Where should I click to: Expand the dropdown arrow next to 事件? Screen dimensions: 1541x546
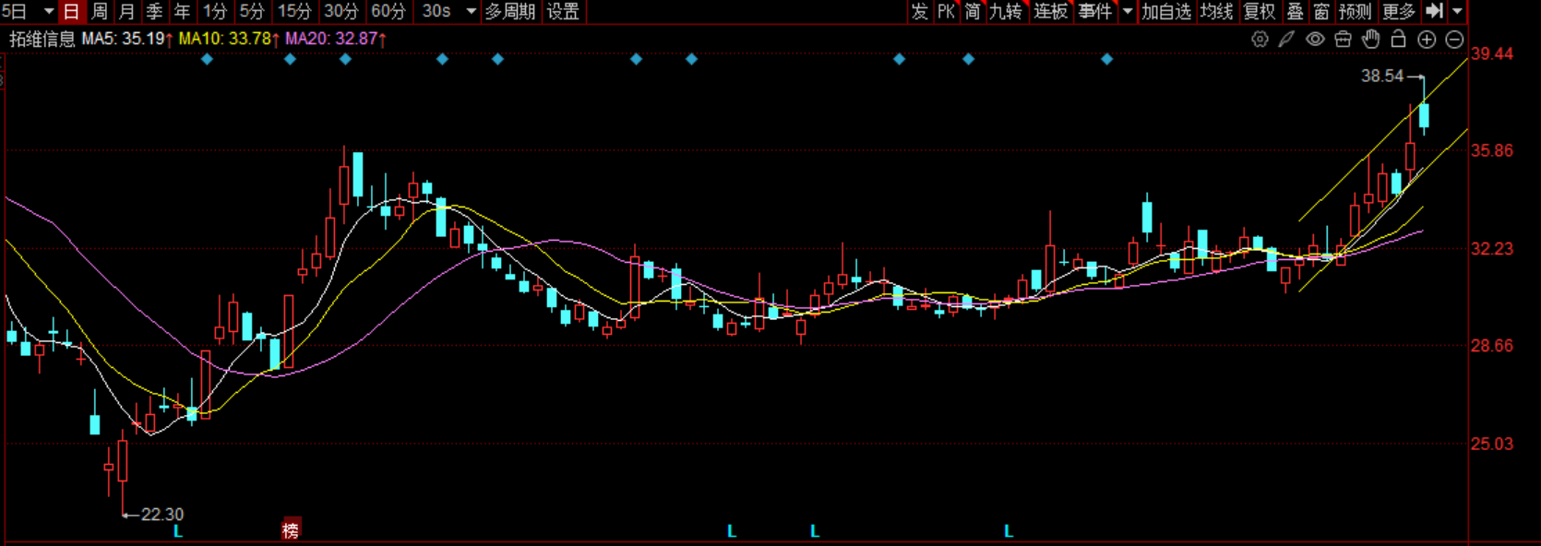click(1127, 11)
